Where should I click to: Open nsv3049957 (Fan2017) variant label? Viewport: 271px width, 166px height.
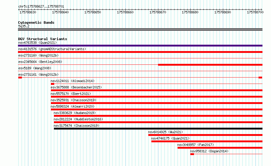[x=195, y=145]
